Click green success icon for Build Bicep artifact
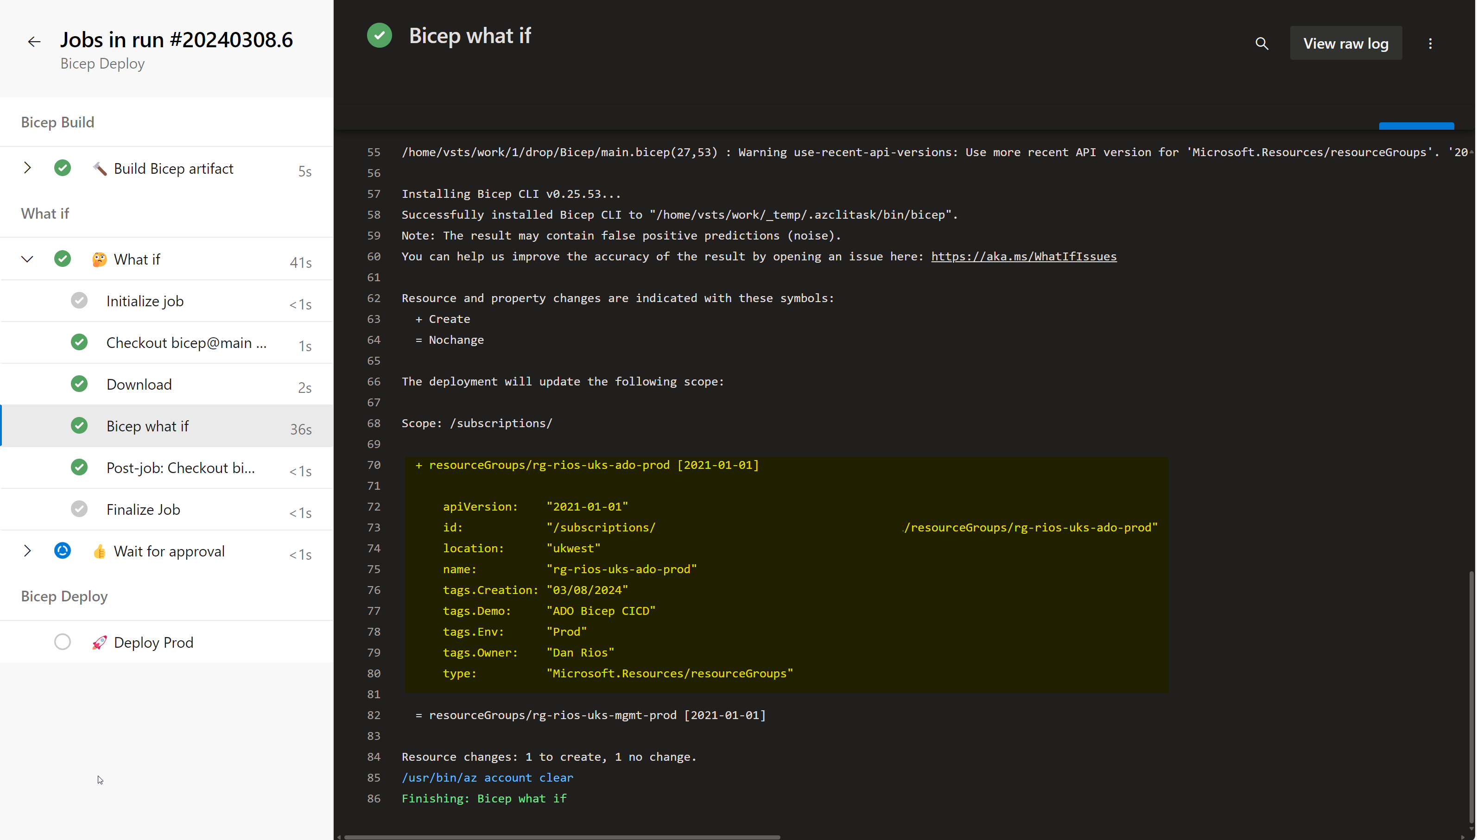Image resolution: width=1477 pixels, height=840 pixels. pyautogui.click(x=62, y=168)
